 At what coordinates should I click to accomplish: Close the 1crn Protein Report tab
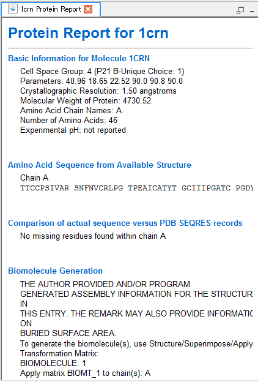[88, 9]
